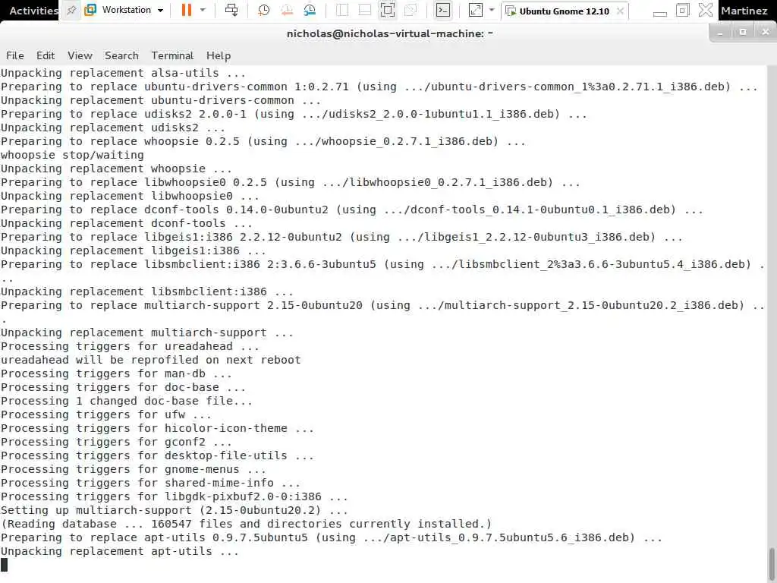Screen dimensions: 777x583
Task: Restore the outer Workstation window
Action: click(682, 10)
